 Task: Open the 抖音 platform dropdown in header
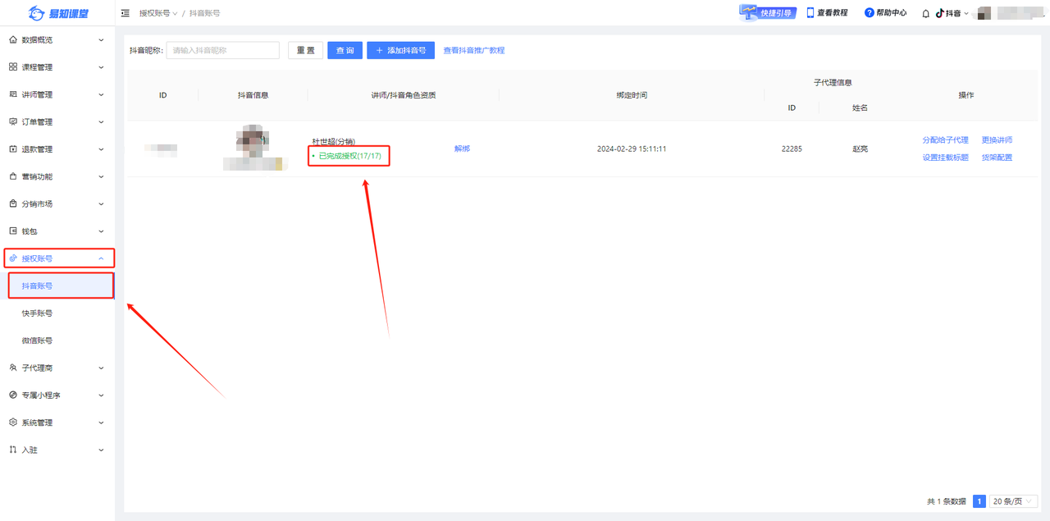952,13
